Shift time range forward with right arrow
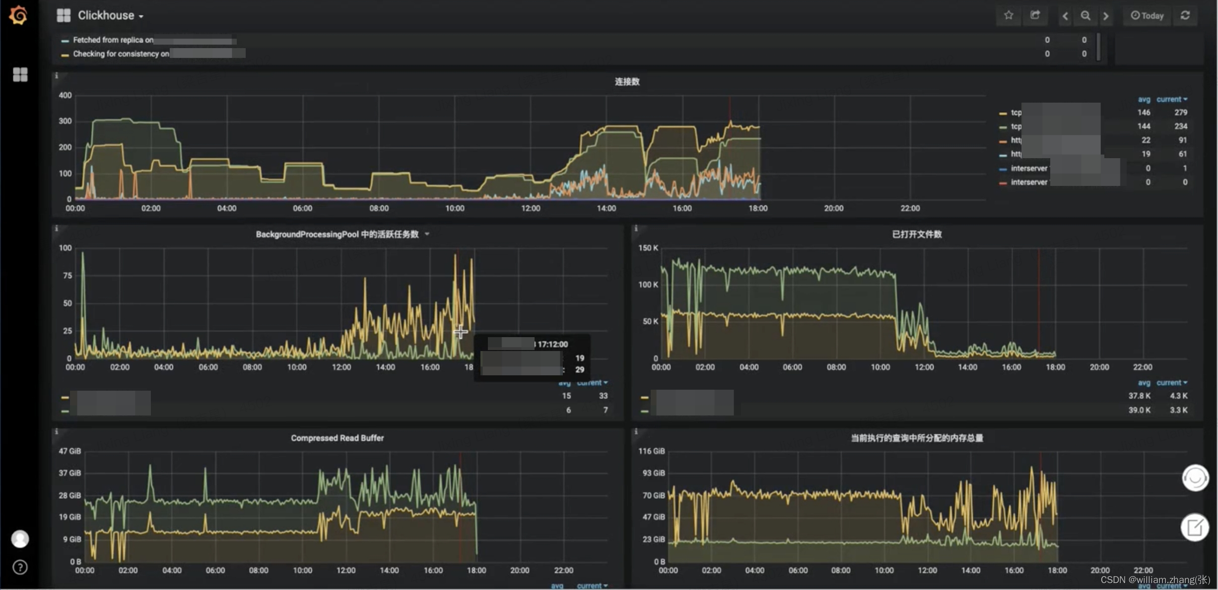 1106,16
